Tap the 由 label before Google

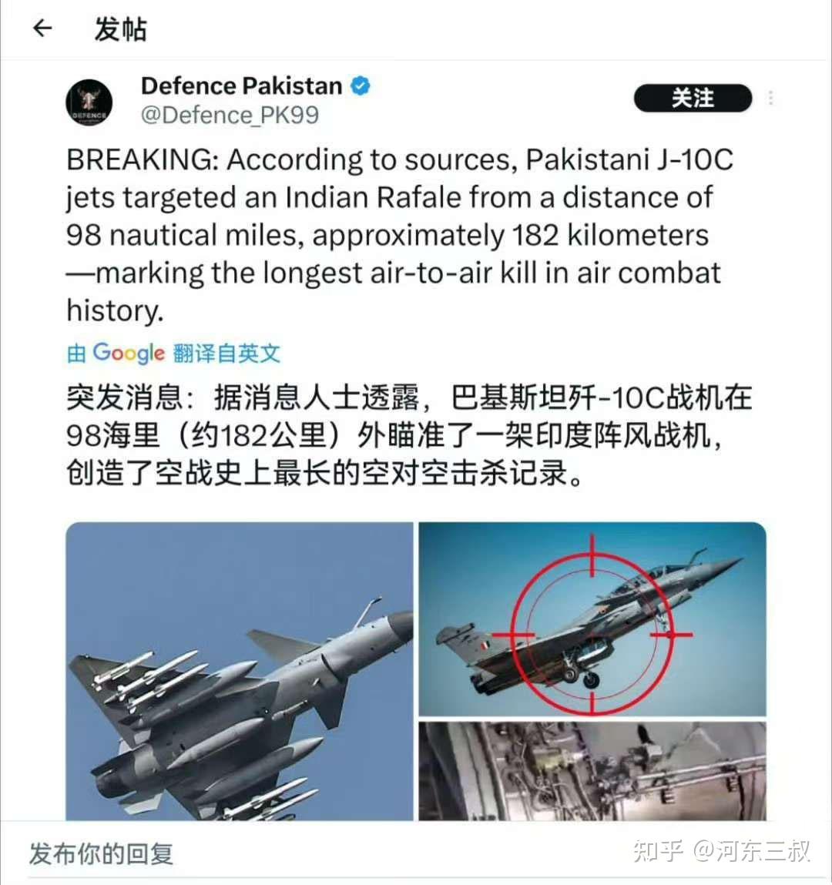pyautogui.click(x=75, y=354)
